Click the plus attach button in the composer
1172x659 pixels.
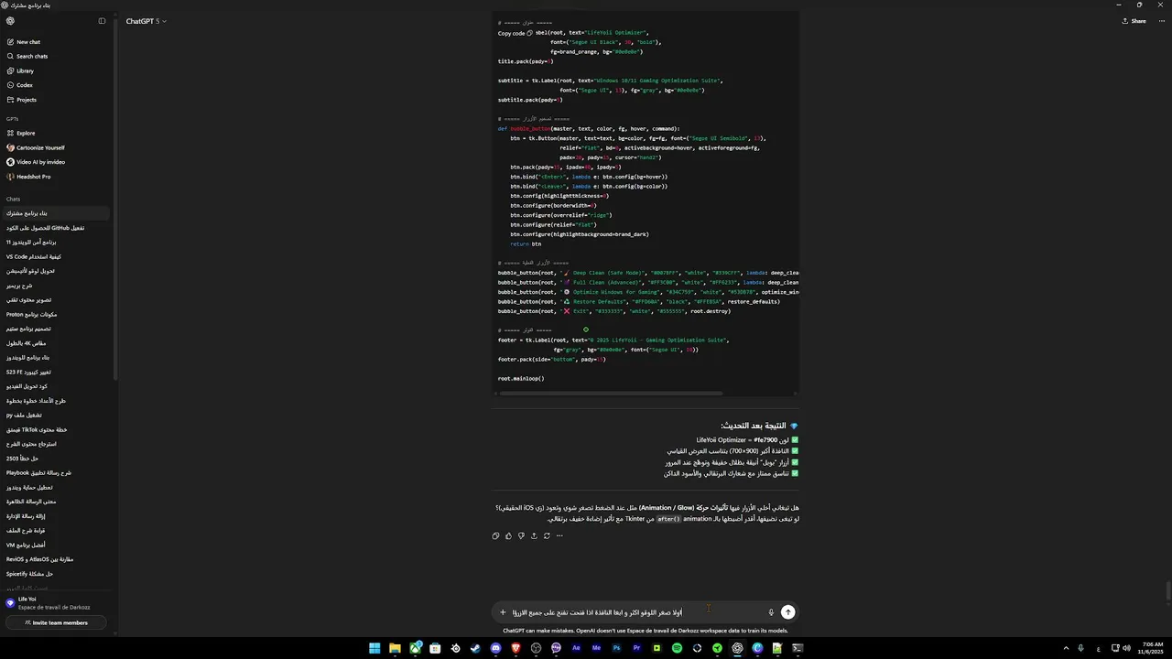[x=503, y=612]
